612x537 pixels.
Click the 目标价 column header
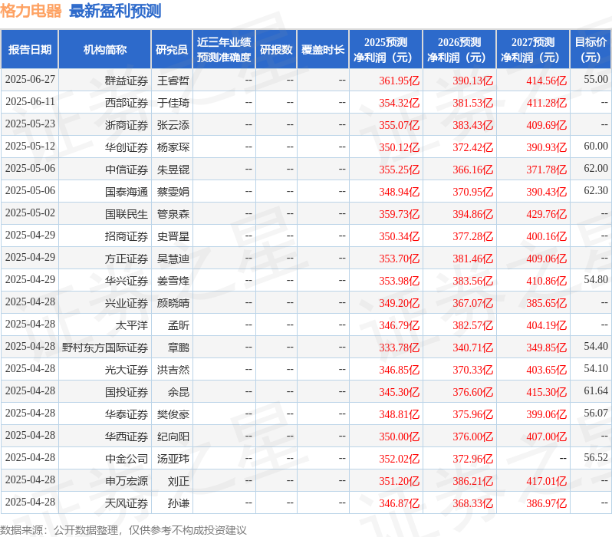591,50
